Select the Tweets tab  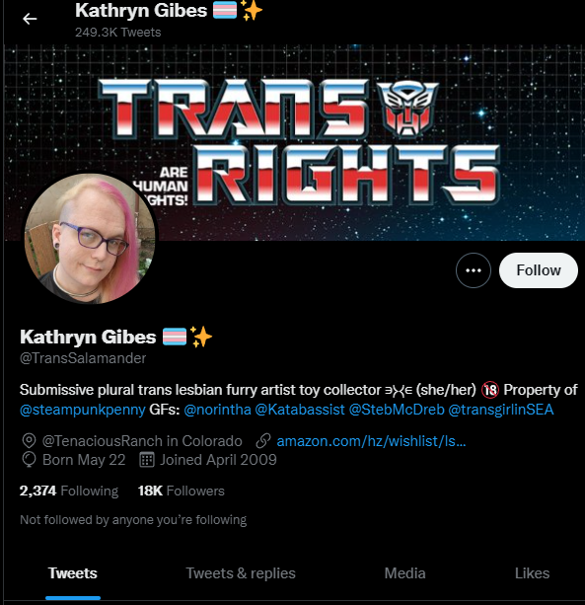[x=72, y=573]
